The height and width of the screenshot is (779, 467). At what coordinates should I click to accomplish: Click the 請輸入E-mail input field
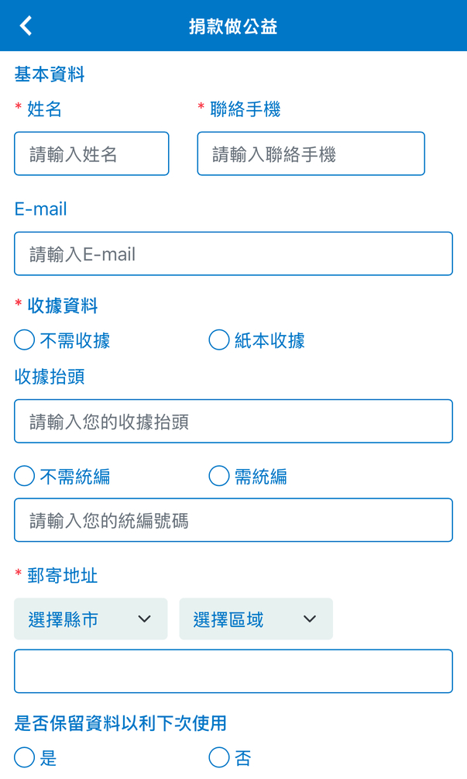tap(233, 253)
